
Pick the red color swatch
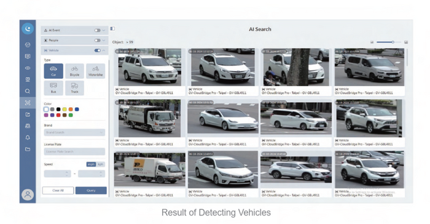58,115
